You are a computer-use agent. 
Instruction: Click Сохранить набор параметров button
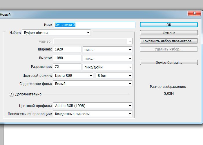pyautogui.click(x=169, y=41)
